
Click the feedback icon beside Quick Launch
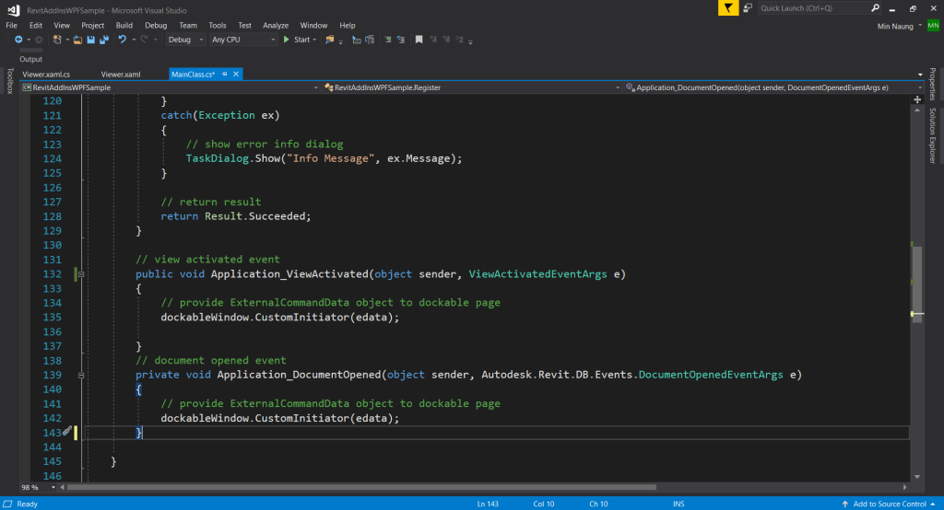click(749, 7)
